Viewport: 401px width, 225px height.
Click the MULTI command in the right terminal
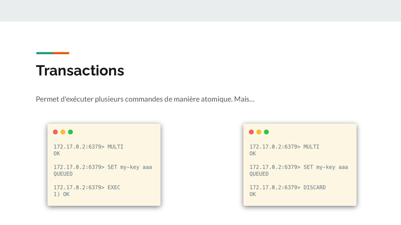point(311,147)
